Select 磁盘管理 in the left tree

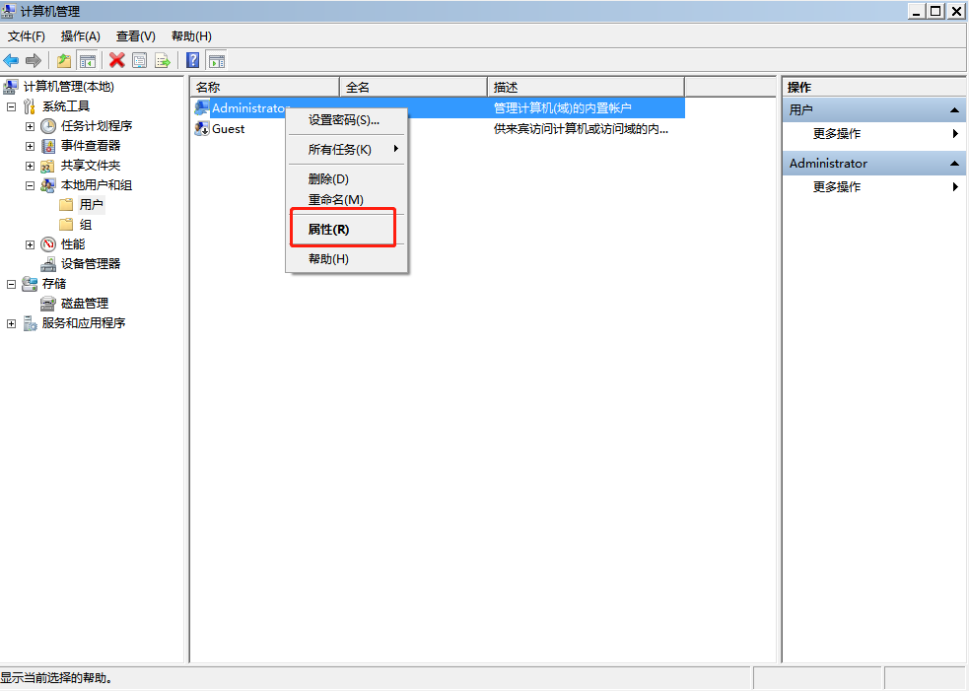point(84,304)
